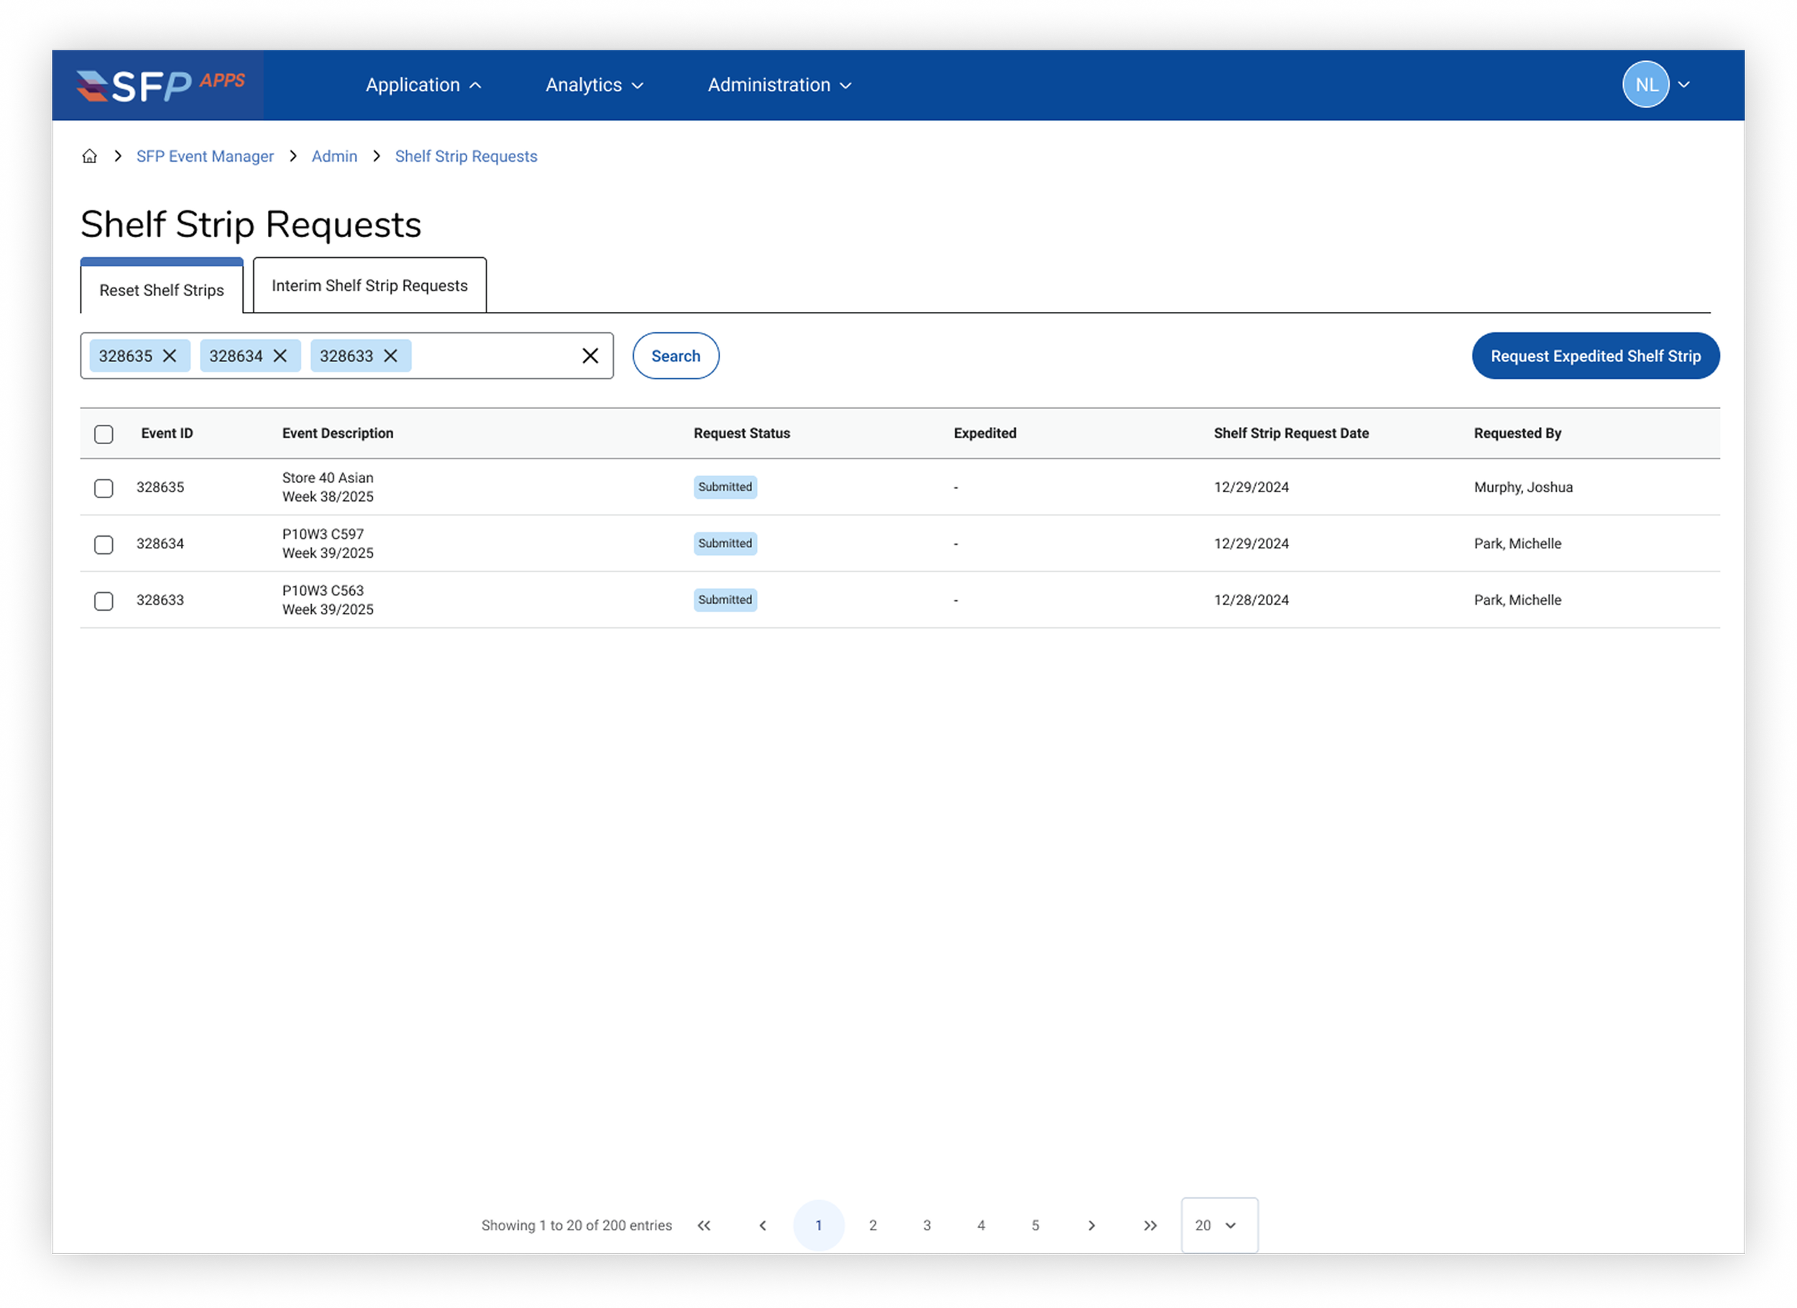Viewport: 1797px width, 1308px height.
Task: Click the Search button
Action: click(675, 356)
